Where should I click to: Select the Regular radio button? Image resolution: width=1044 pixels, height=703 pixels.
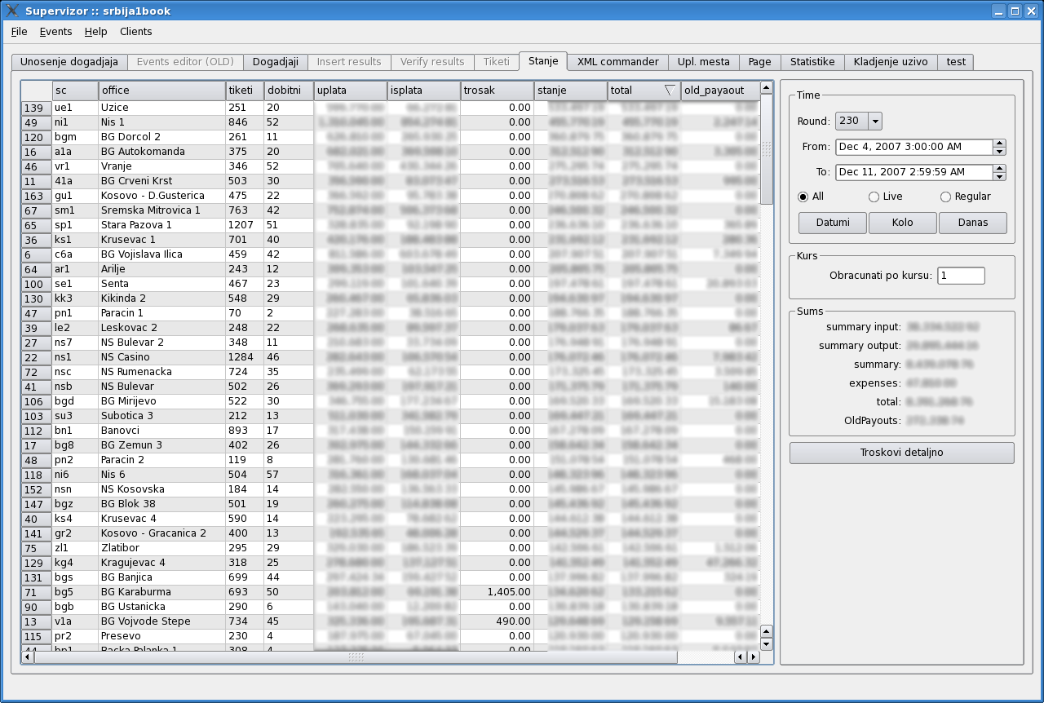[945, 197]
